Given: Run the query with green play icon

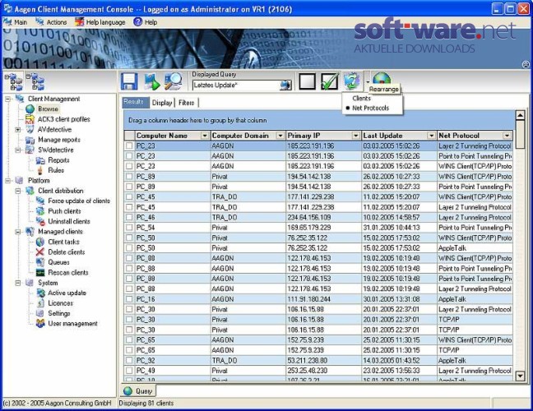Looking at the screenshot, I should click(151, 81).
